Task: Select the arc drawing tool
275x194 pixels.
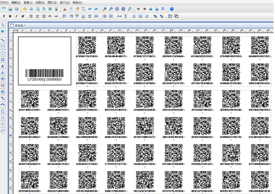Action: pyautogui.click(x=3, y=105)
